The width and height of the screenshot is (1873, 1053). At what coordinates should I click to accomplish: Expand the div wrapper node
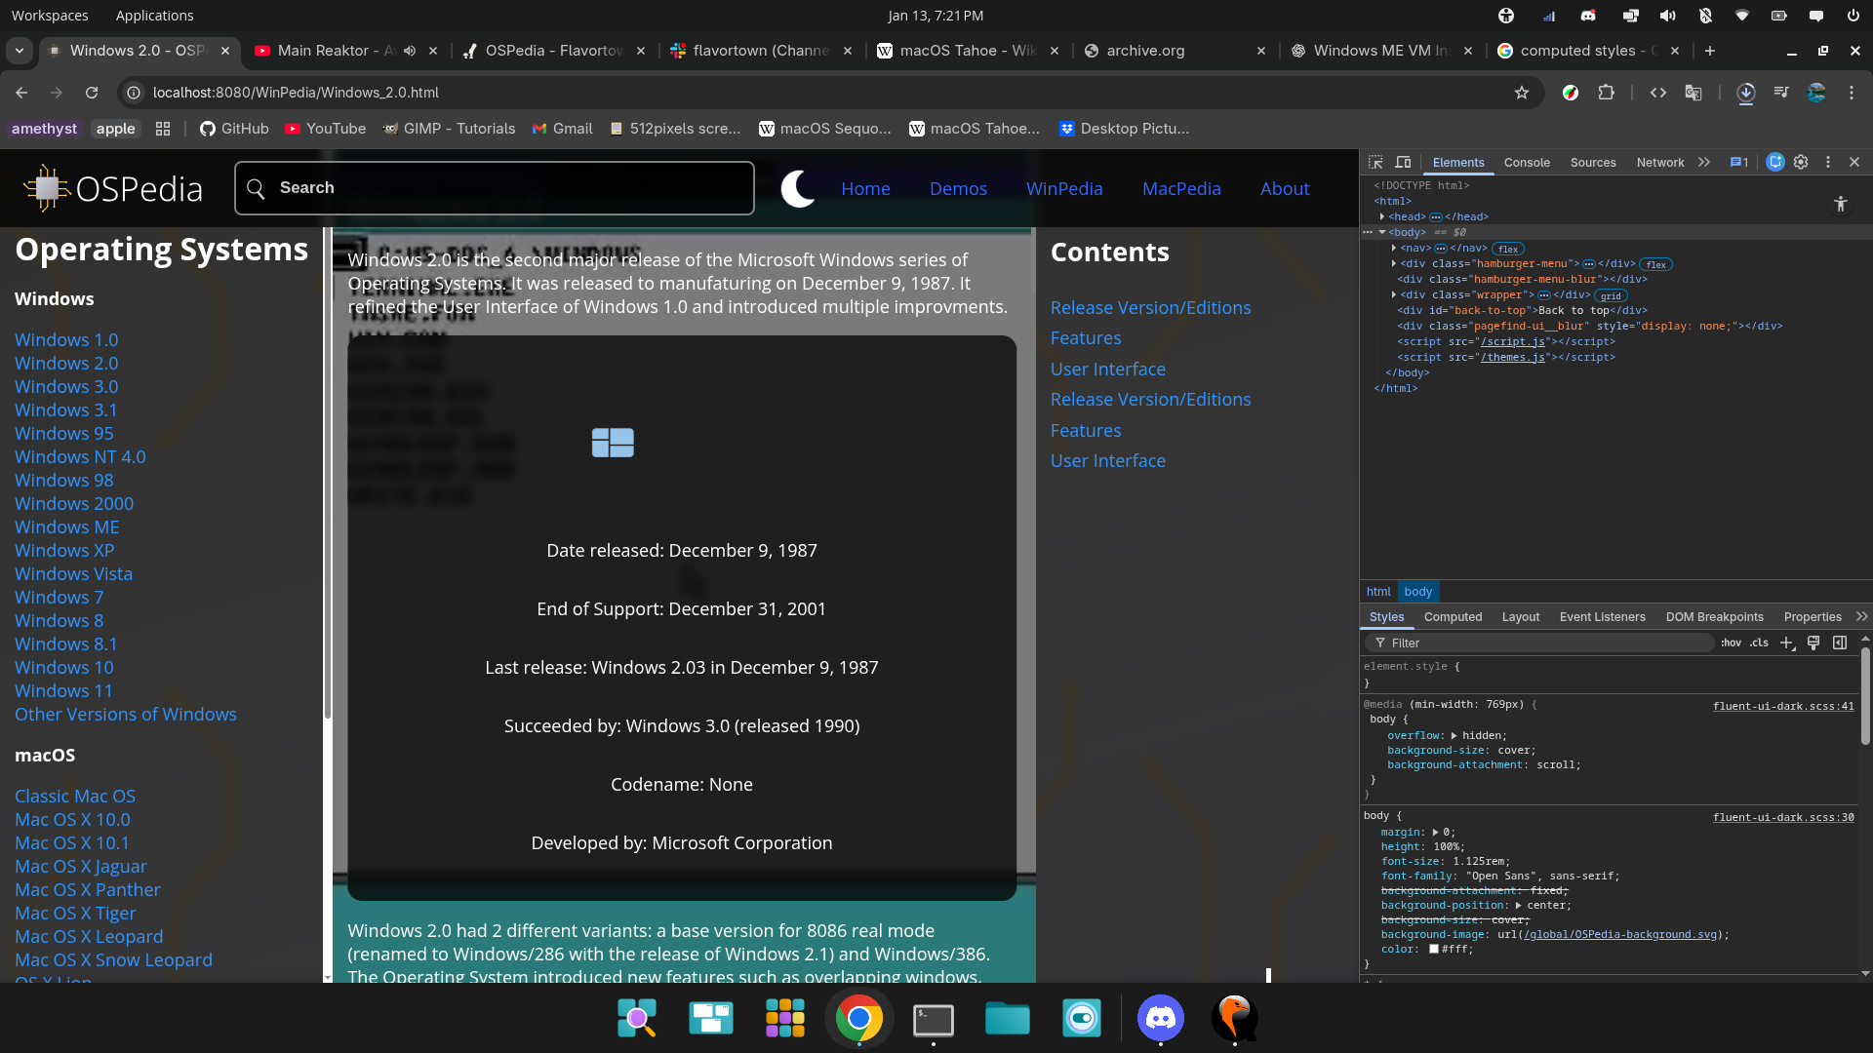(1393, 294)
